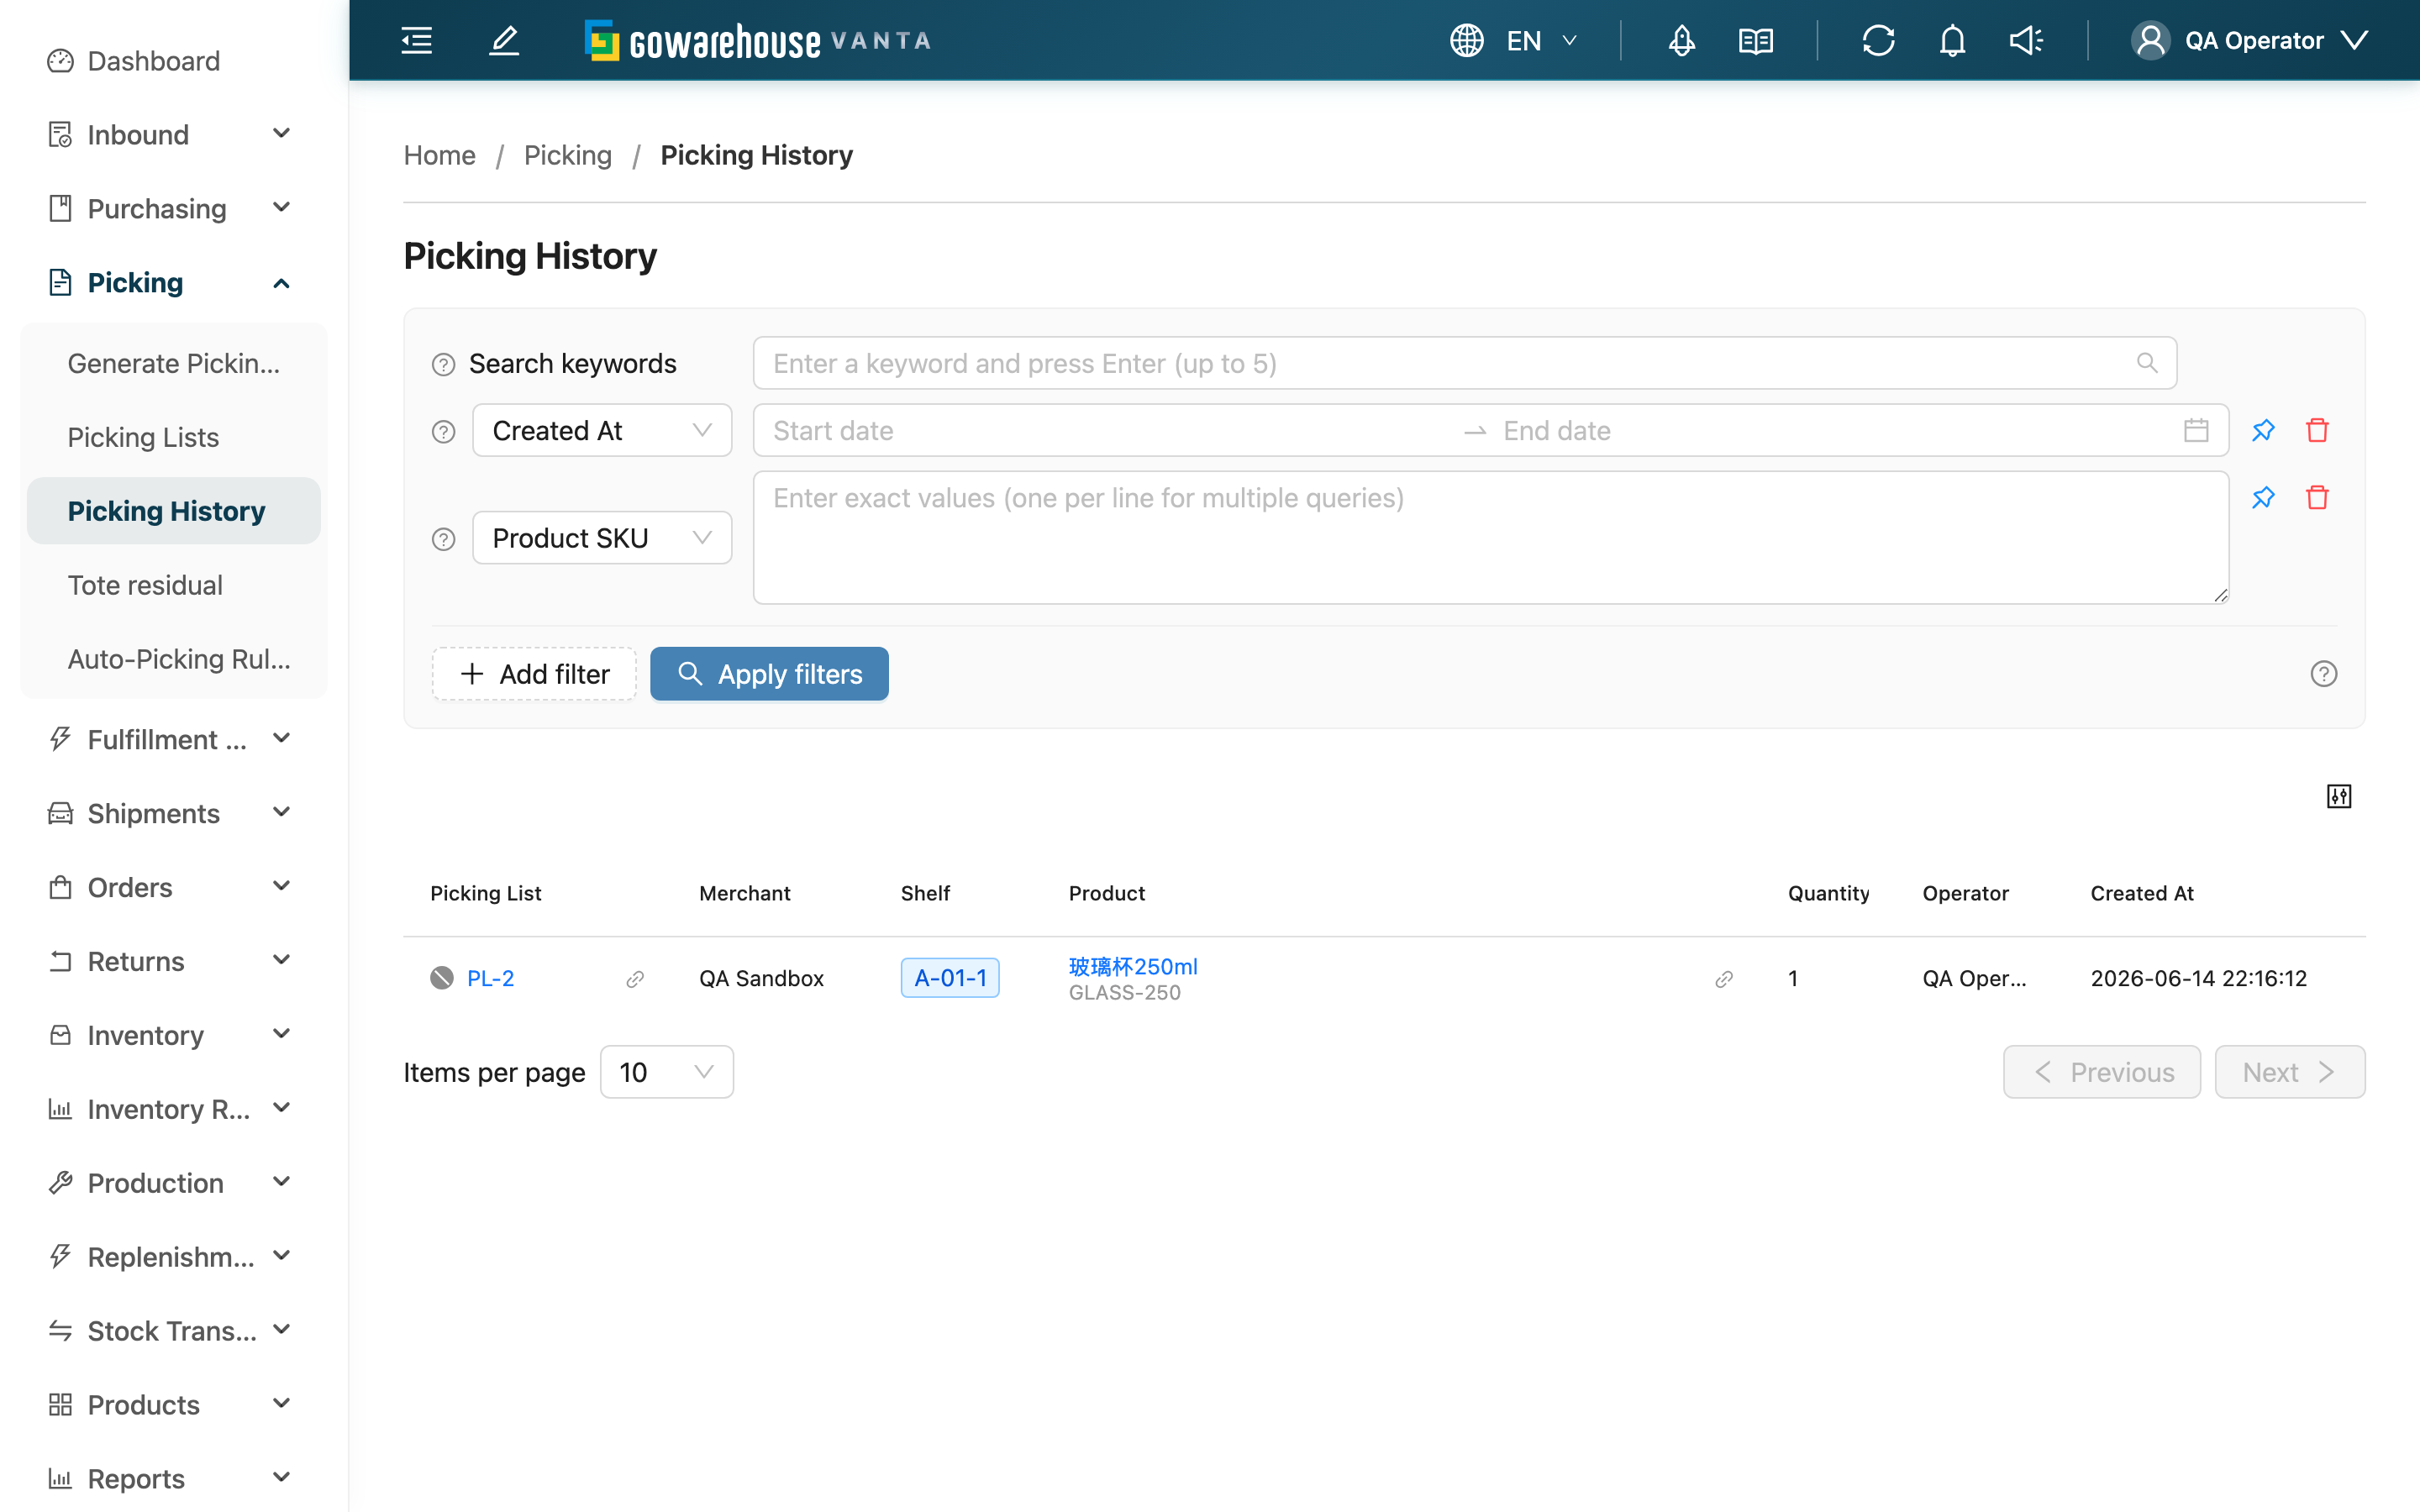Click the refresh sync icon
This screenshot has height=1512, width=2420.
click(x=1879, y=40)
